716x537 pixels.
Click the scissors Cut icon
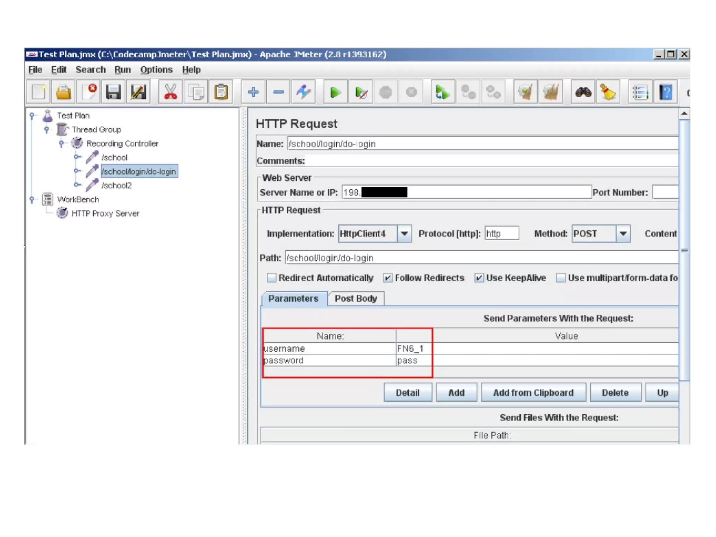click(170, 92)
